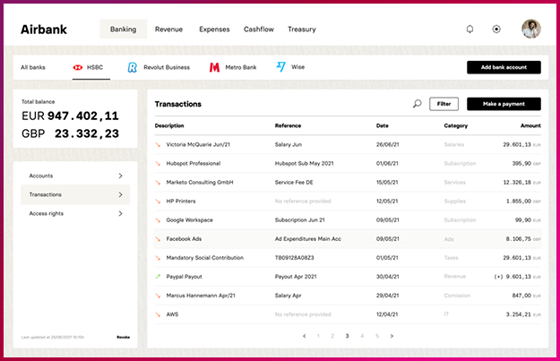Viewport: 560px width, 361px height.
Task: Select the Hubspot Sub May 2021 reference
Action: (x=305, y=164)
